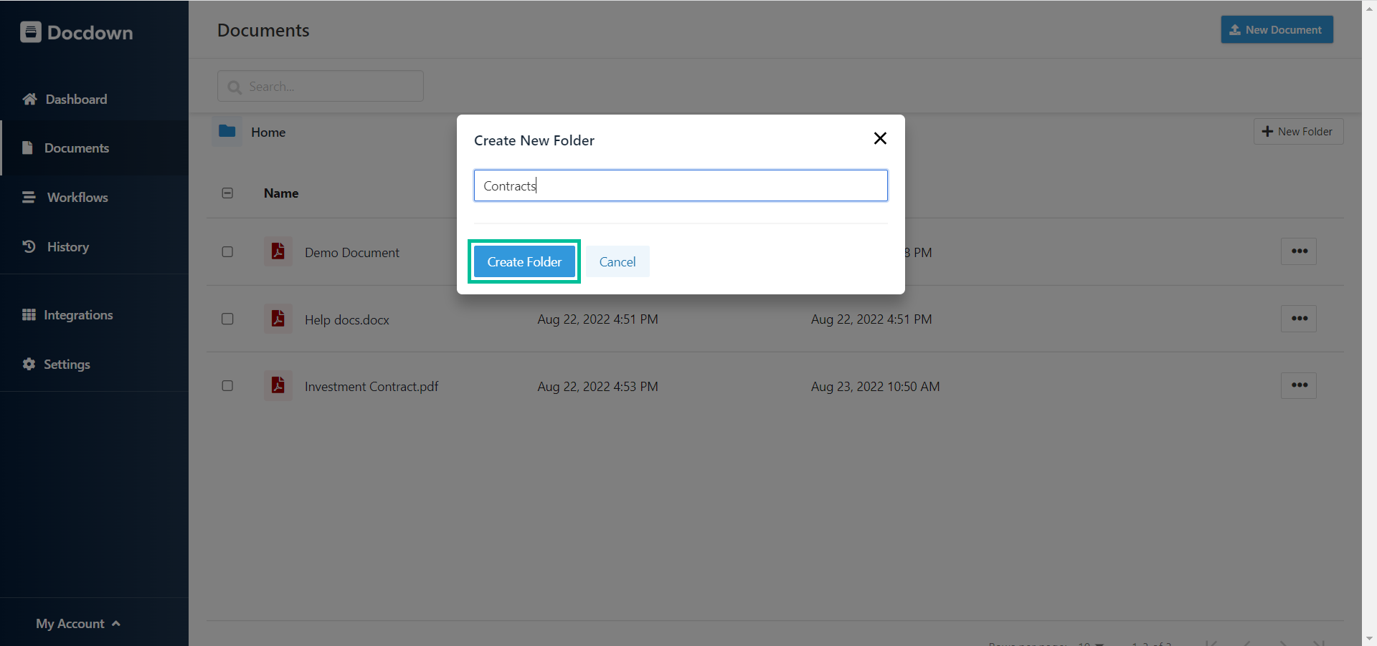Click the Investment Contract.pdf file icon
This screenshot has width=1377, height=646.
click(278, 385)
